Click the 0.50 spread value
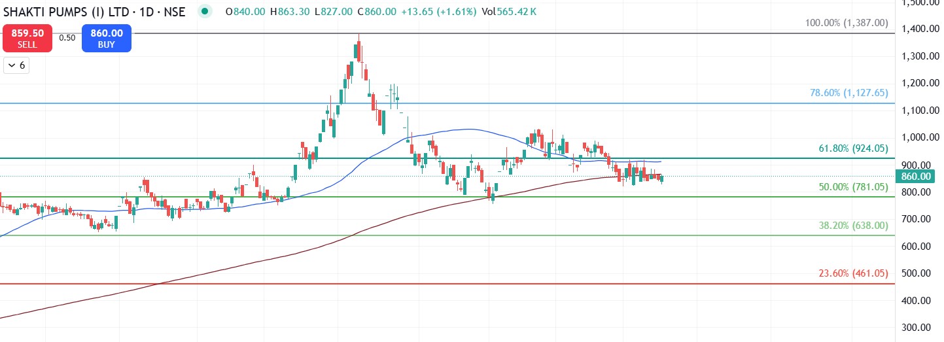Screen dimensions: 944x342 pyautogui.click(x=67, y=38)
